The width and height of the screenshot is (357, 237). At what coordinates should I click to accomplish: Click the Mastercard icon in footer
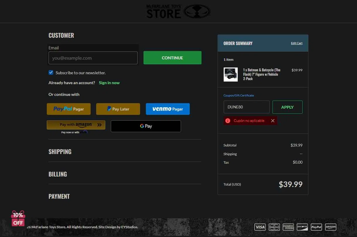(x=274, y=227)
